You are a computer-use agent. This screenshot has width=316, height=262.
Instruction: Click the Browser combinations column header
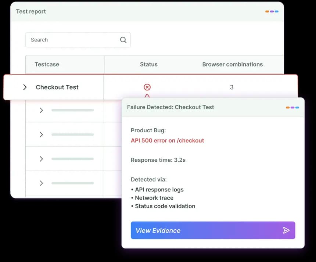coord(233,64)
